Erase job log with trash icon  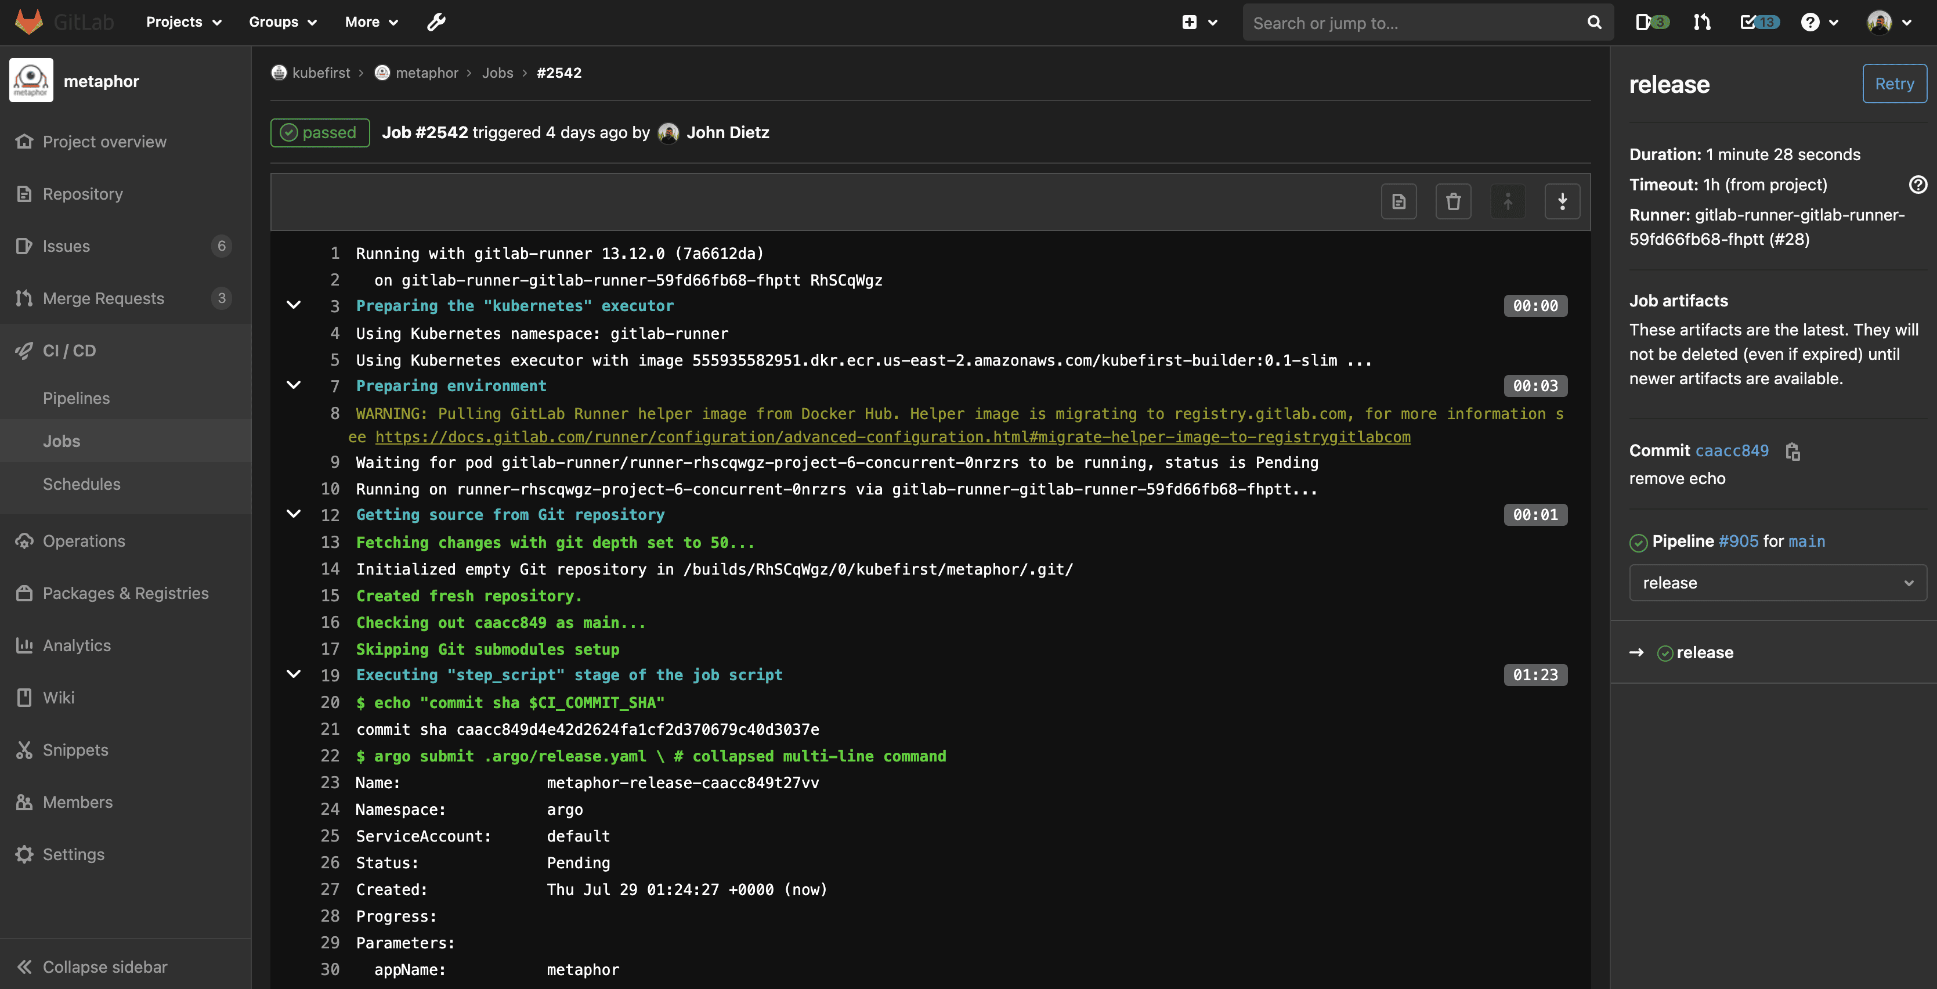pos(1454,201)
